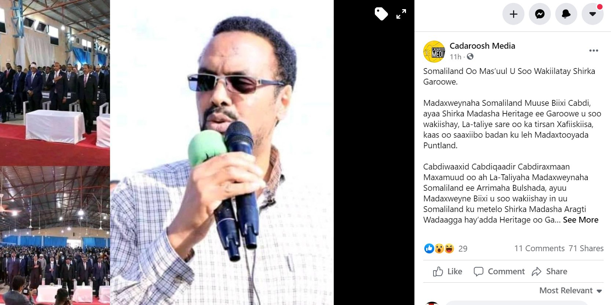Open the Create plus menu

(513, 14)
